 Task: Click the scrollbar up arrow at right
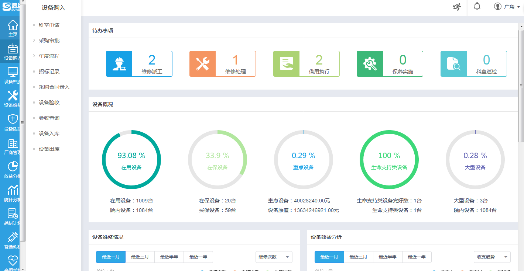click(x=521, y=27)
